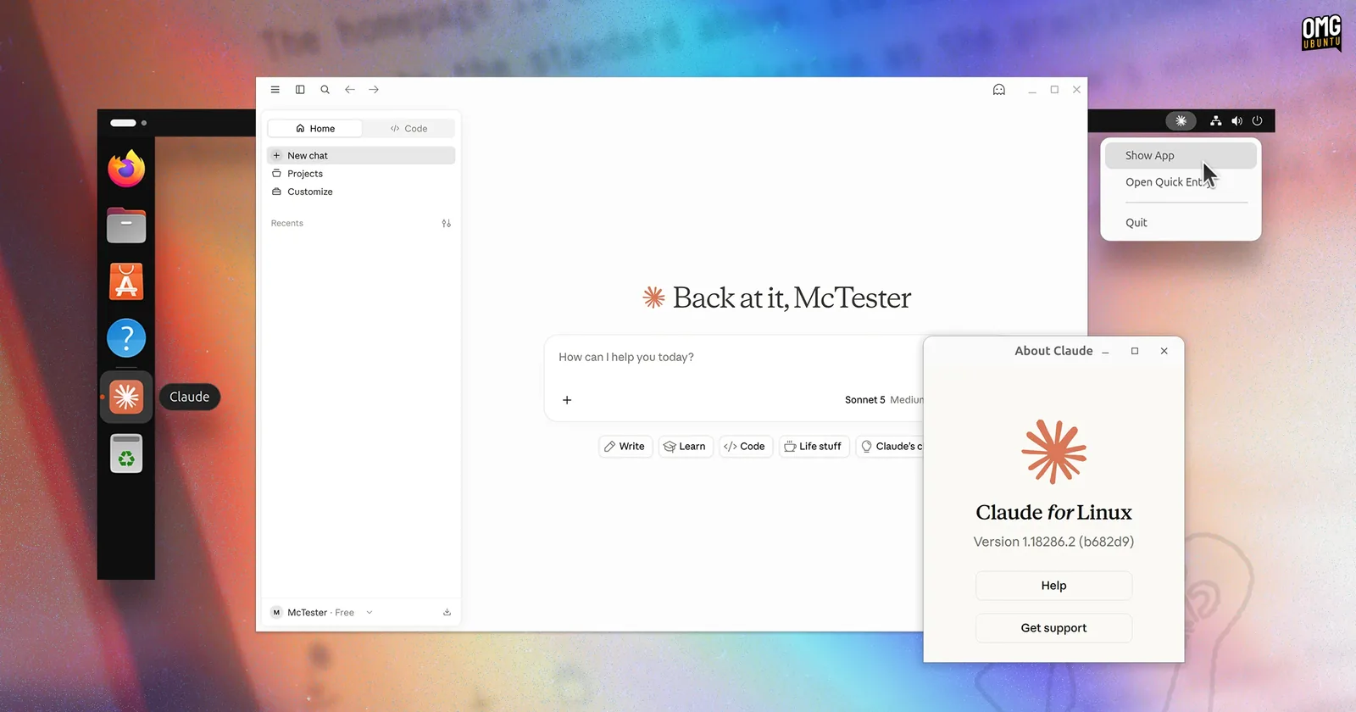Open Projects in sidebar
This screenshot has height=712, width=1356.
(361, 174)
